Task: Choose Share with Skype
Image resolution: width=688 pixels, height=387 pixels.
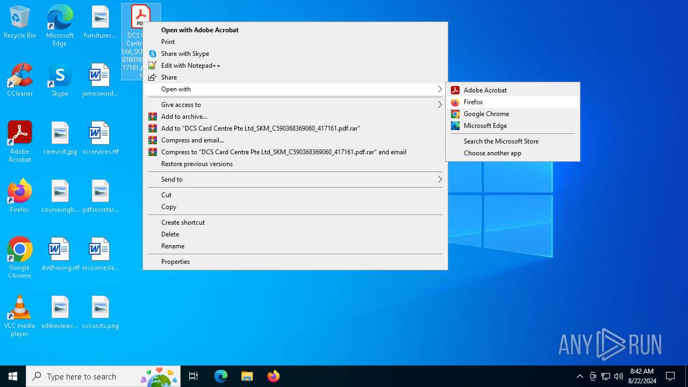Action: [295, 54]
